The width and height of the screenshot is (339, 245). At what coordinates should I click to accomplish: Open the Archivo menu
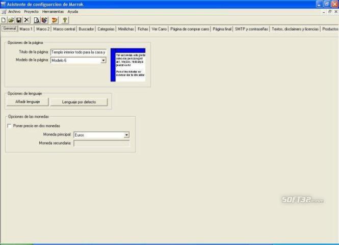pos(14,12)
